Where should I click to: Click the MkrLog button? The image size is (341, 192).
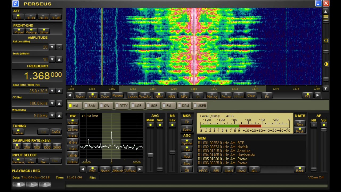click(x=212, y=95)
